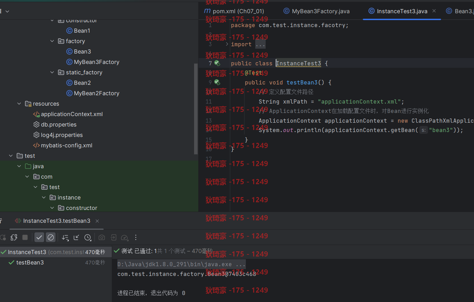Screen dimensions: 474x302
Task: Open the run toolbar more options menu
Action: click(x=136, y=237)
